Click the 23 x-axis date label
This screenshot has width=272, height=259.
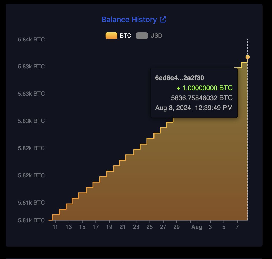pyautogui.click(x=136, y=227)
